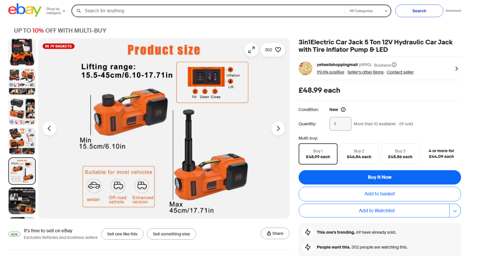
Task: Click Sell one like this
Action: pyautogui.click(x=122, y=234)
